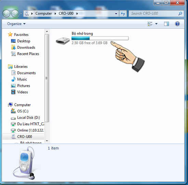Click the 1 item status text
This screenshot has width=188, height=185.
point(53,148)
